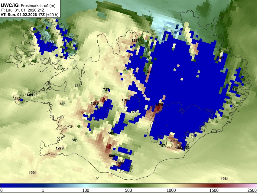Viewport: 257px width, 193px height.
Task: Click the dark red 1500 segment of the color bar
Action: (214, 186)
